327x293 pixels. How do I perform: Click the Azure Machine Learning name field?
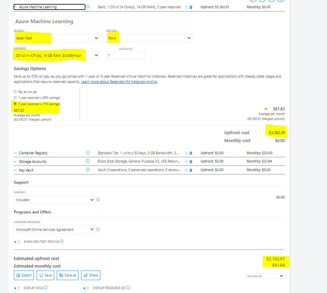point(103,21)
